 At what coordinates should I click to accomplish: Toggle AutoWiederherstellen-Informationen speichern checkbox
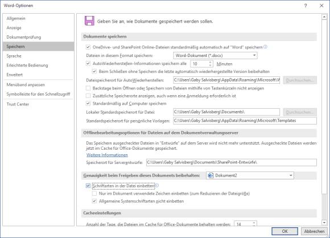pos(88,63)
